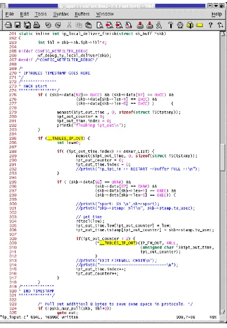This screenshot has height=328, width=227.
Task: Click the vertical scrollbar up arrow
Action: [x=223, y=34]
